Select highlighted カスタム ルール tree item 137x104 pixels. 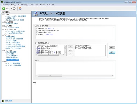[13, 60]
